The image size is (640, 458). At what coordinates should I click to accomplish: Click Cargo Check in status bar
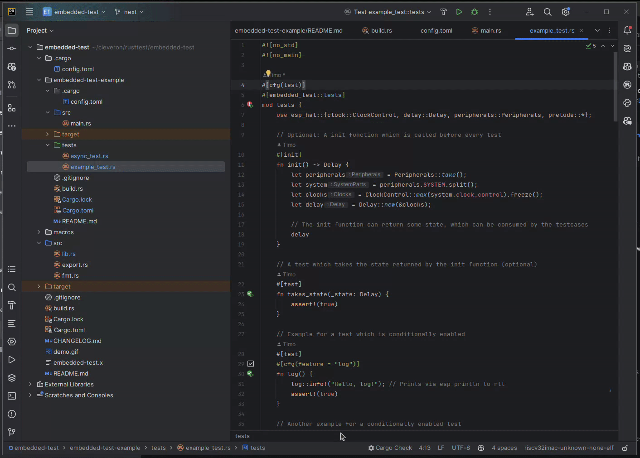(390, 448)
